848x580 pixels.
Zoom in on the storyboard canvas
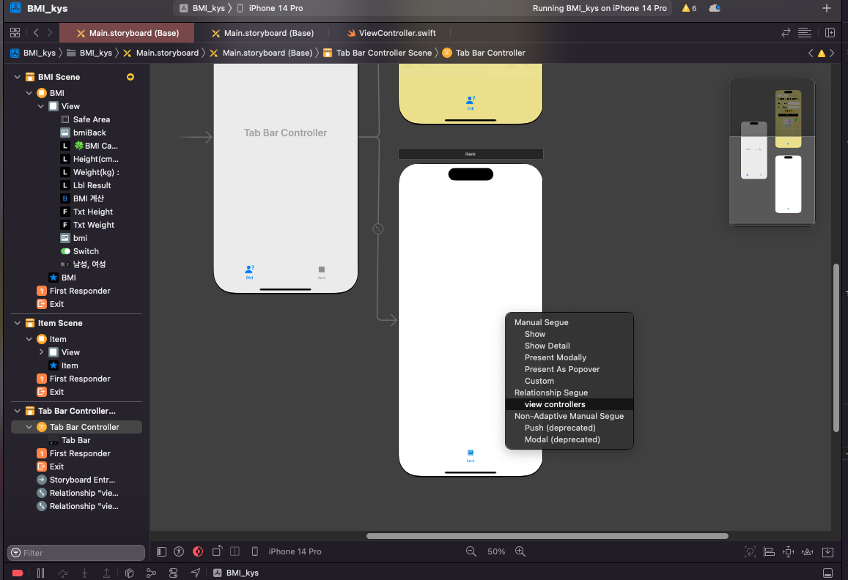(x=520, y=551)
